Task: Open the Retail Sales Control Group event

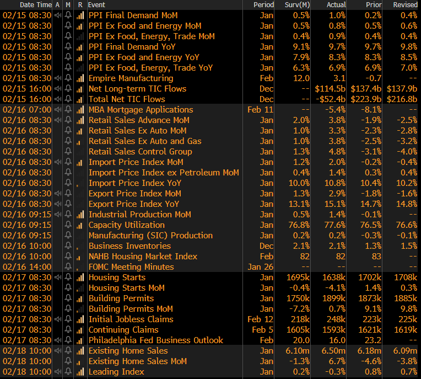Action: coord(140,152)
